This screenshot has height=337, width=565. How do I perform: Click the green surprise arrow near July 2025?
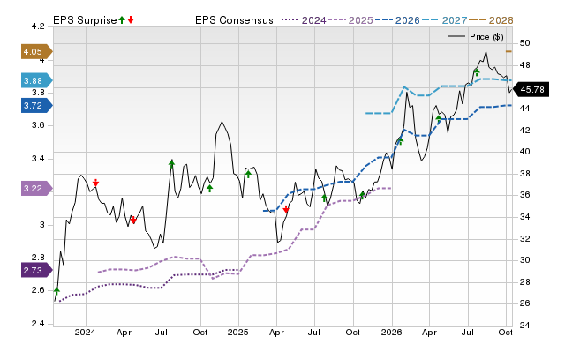pos(324,198)
